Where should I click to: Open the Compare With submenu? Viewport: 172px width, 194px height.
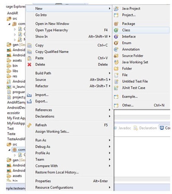[46, 166]
